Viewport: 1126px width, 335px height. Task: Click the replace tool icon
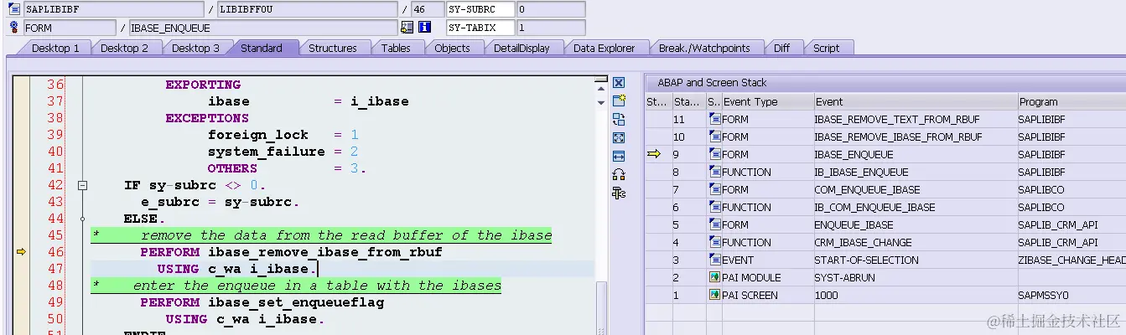tap(619, 119)
